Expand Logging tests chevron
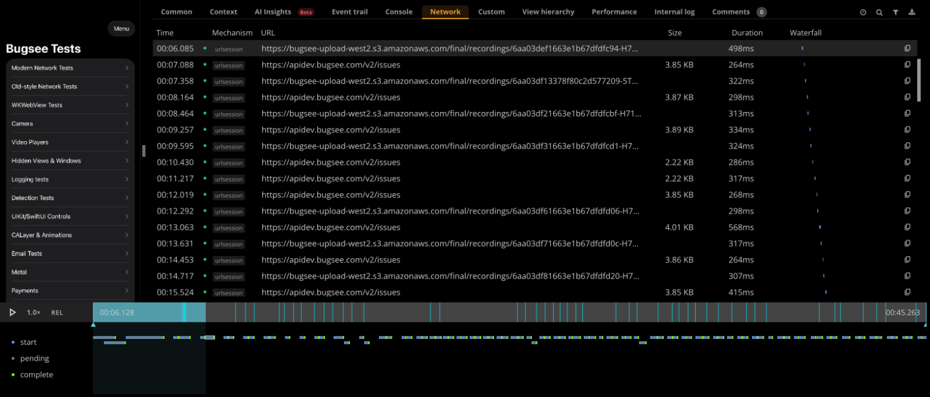The image size is (930, 397). 127,180
